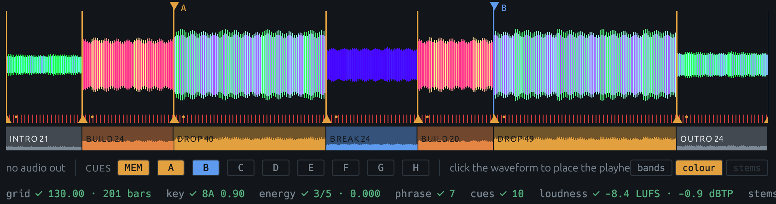Click the cues 10 status
Screen dimensions: 776x204
[497, 194]
